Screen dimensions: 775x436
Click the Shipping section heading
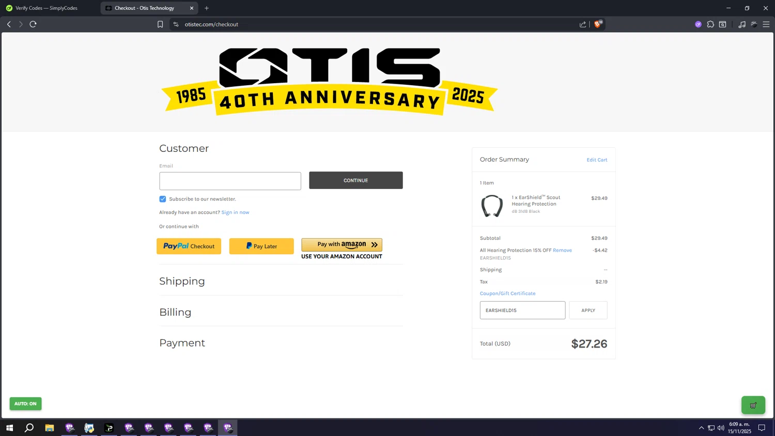coord(182,281)
